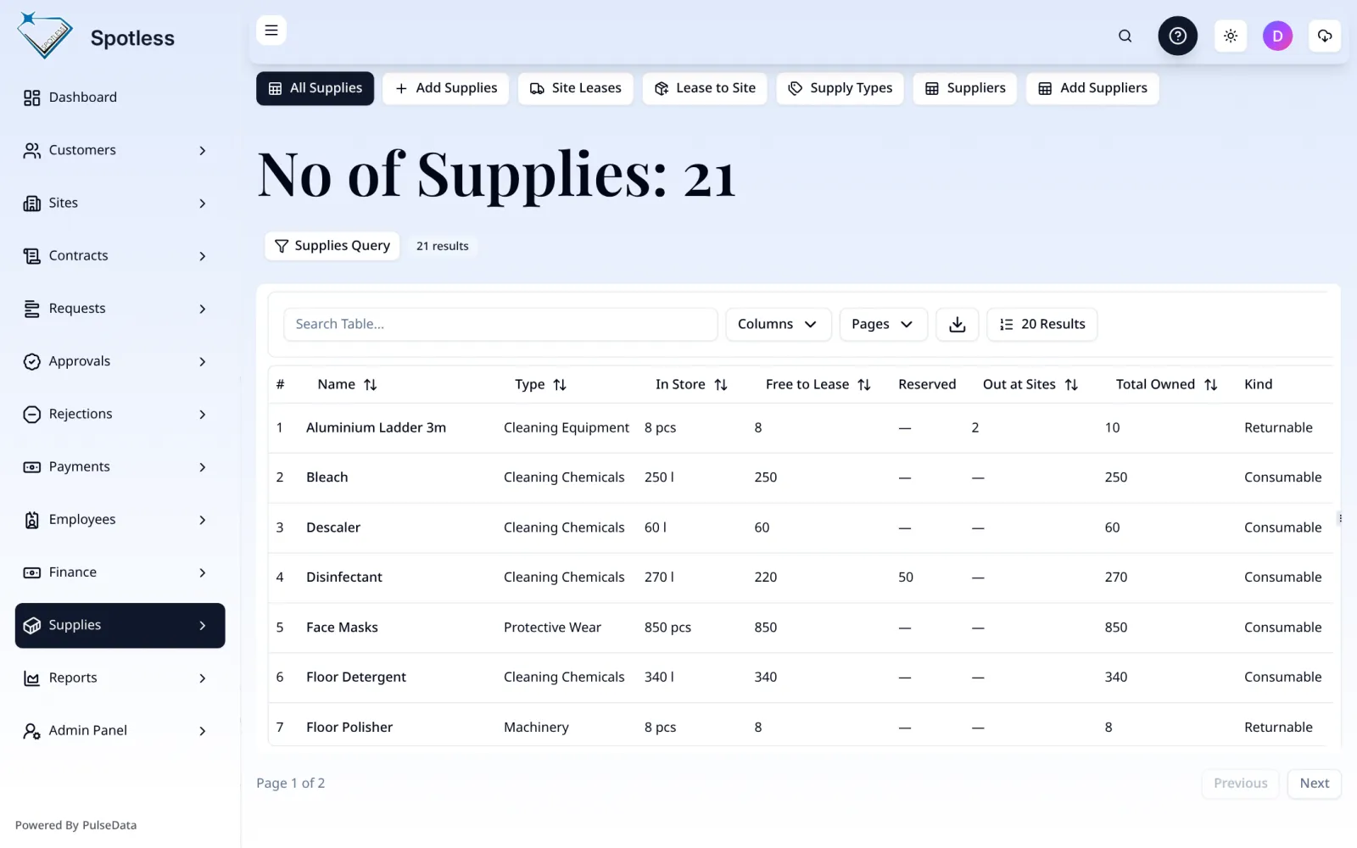The width and height of the screenshot is (1357, 848).
Task: Open the Site Leases tab
Action: pos(575,88)
